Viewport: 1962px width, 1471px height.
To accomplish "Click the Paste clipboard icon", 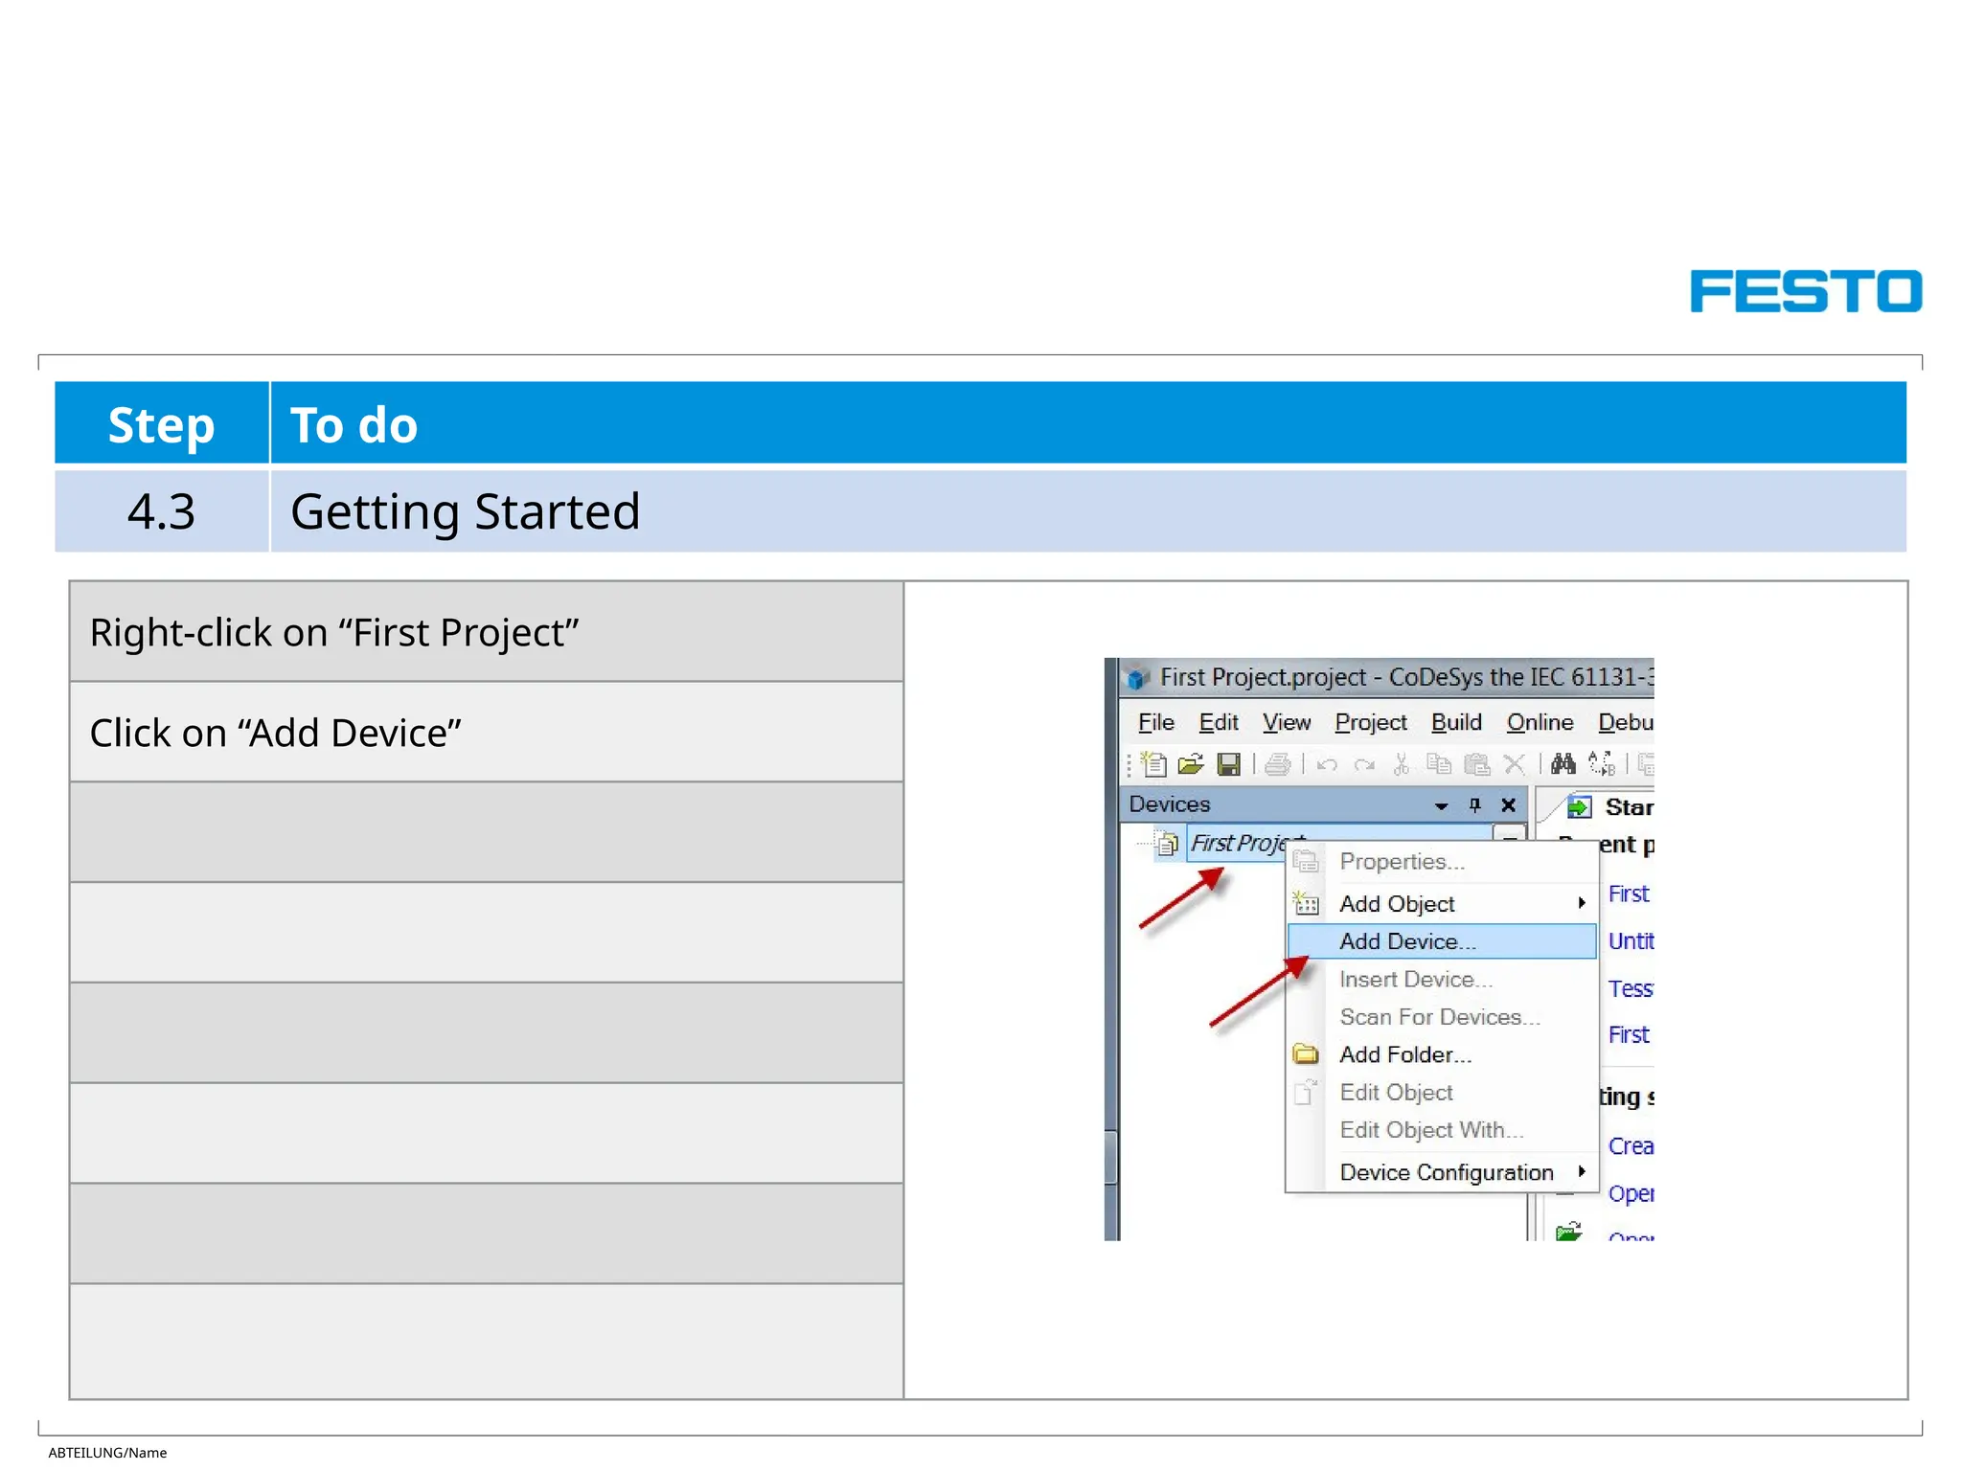I will [x=1477, y=764].
